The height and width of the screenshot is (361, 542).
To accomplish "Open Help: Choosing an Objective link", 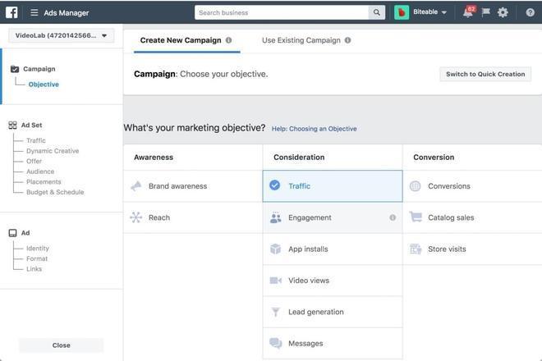I will click(315, 129).
